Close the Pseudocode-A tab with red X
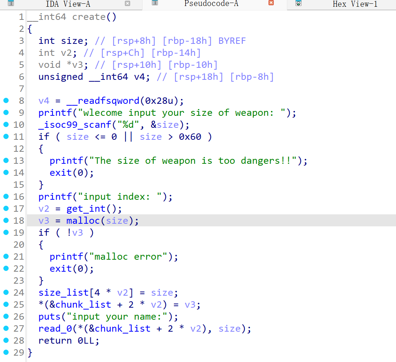The height and width of the screenshot is (362, 396). (x=271, y=3)
